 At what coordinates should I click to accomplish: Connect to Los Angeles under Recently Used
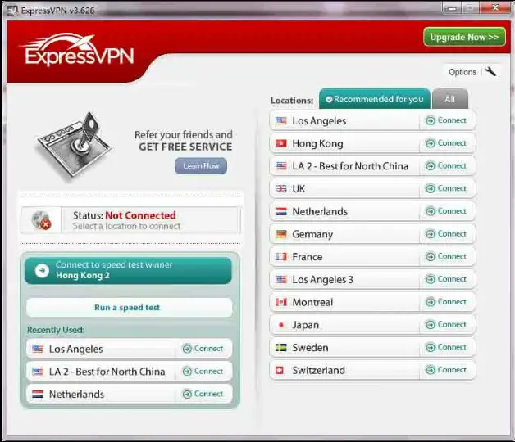[x=203, y=348]
